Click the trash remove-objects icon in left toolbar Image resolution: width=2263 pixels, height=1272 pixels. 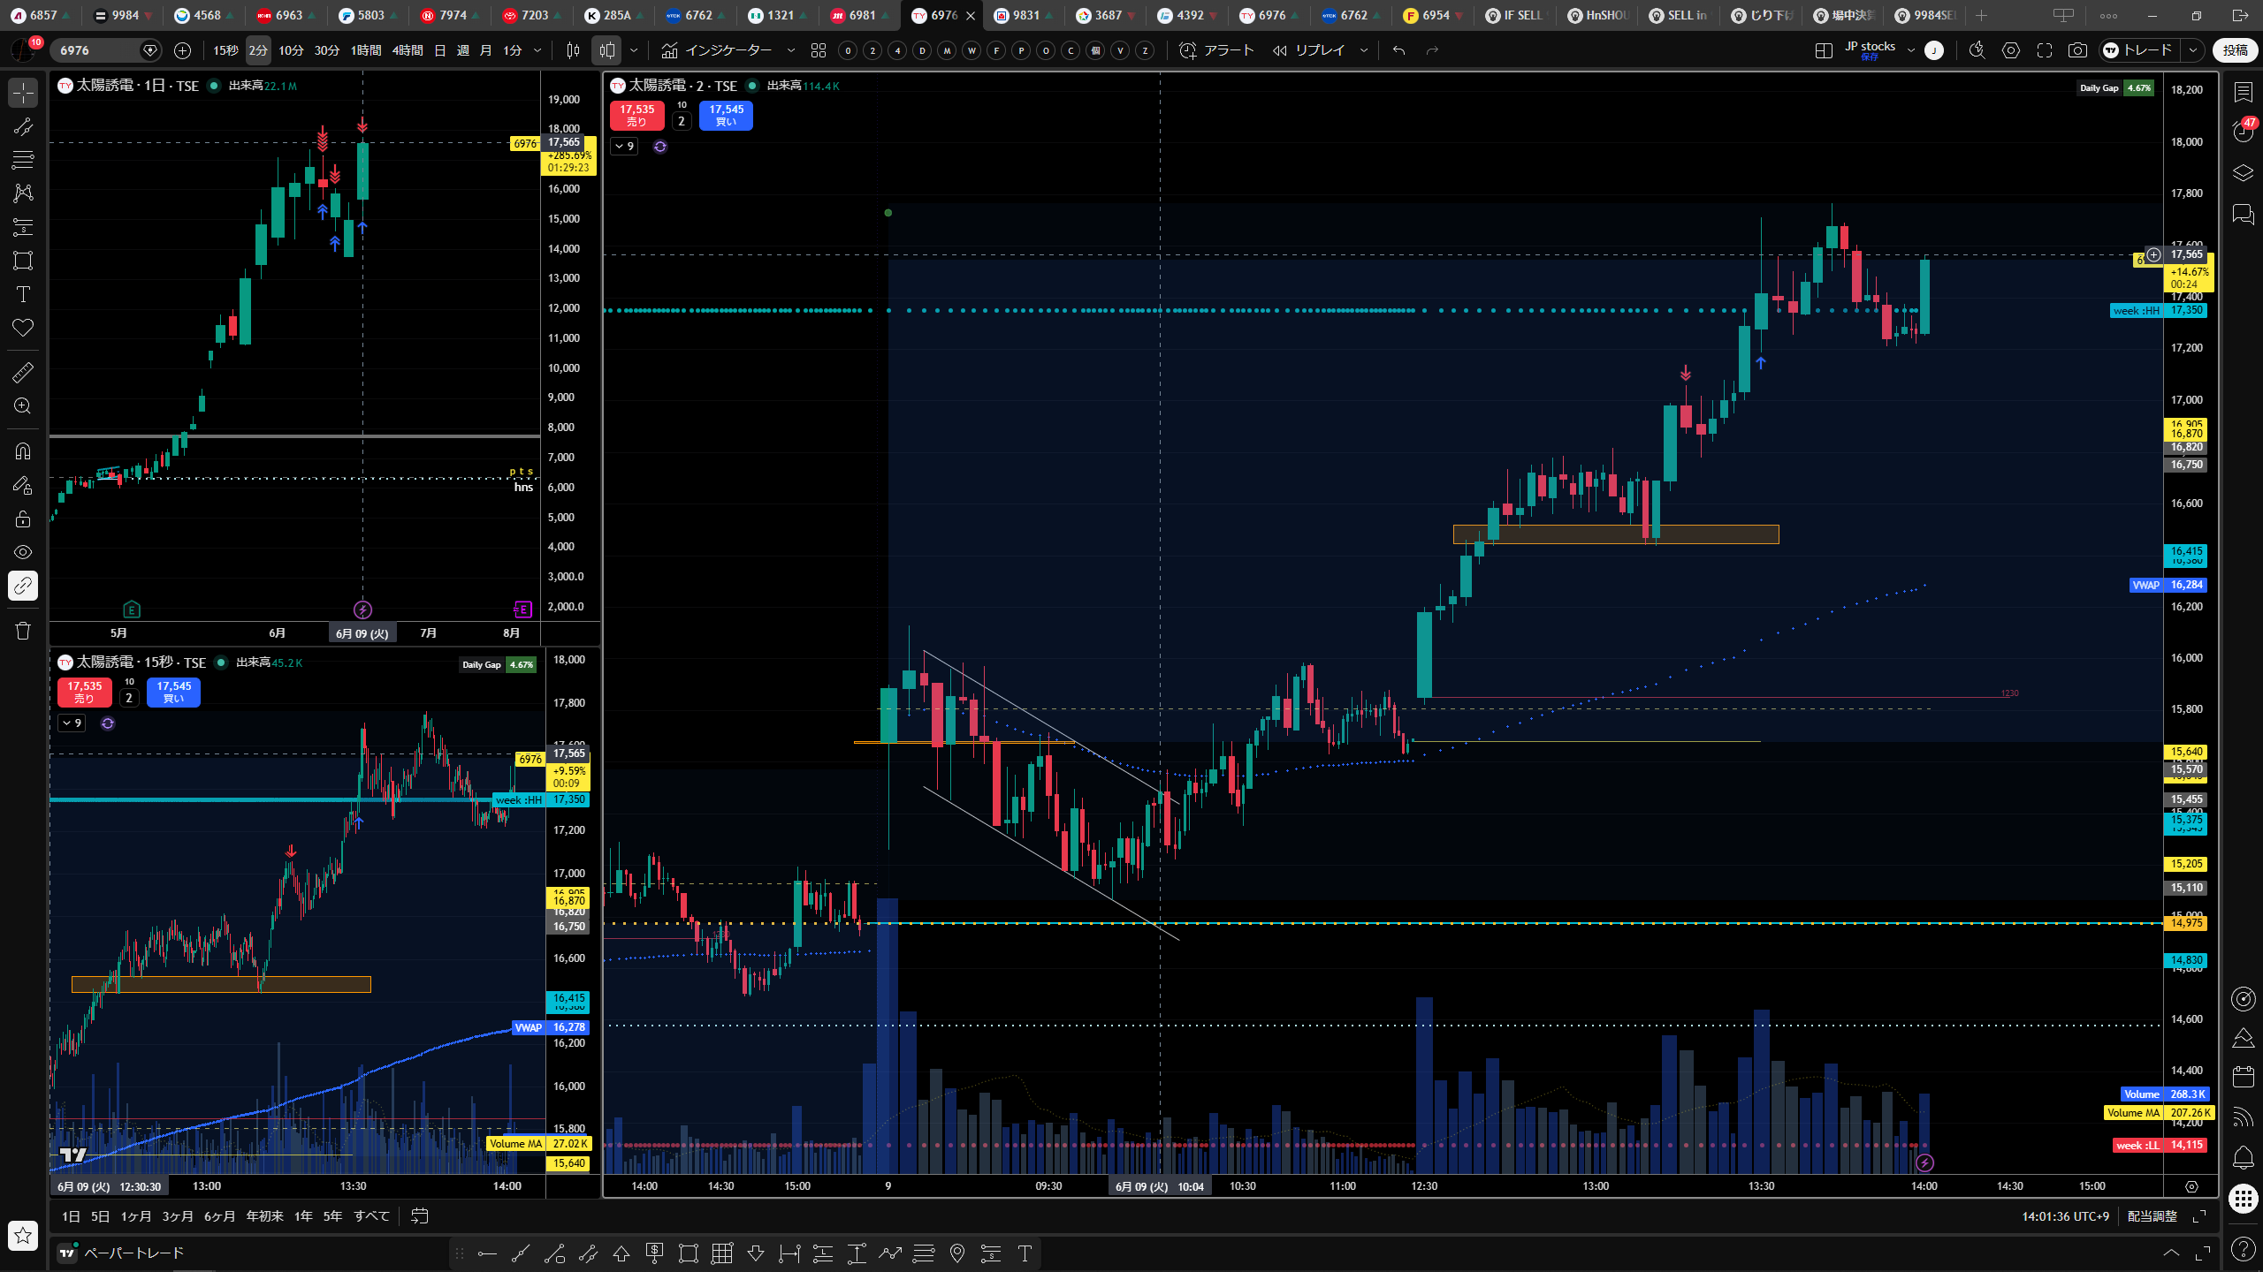23,631
